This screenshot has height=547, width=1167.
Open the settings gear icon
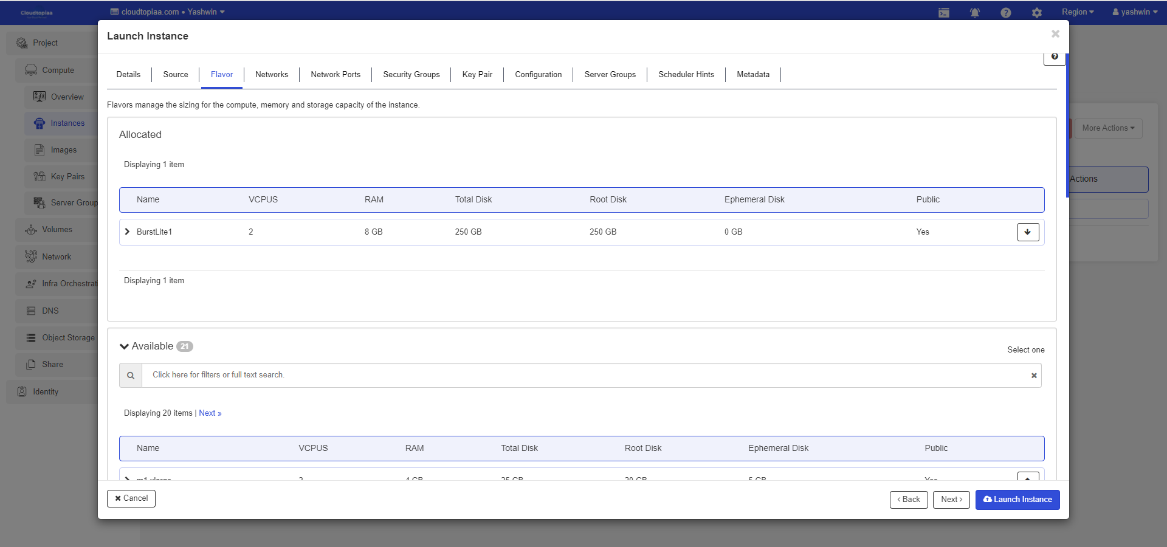pyautogui.click(x=1036, y=13)
